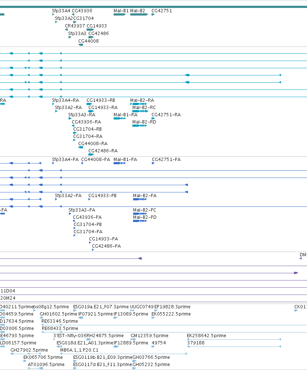Select the MB6A.1_1.P20.C1 feature
The height and width of the screenshot is (370, 307).
(x=79, y=350)
